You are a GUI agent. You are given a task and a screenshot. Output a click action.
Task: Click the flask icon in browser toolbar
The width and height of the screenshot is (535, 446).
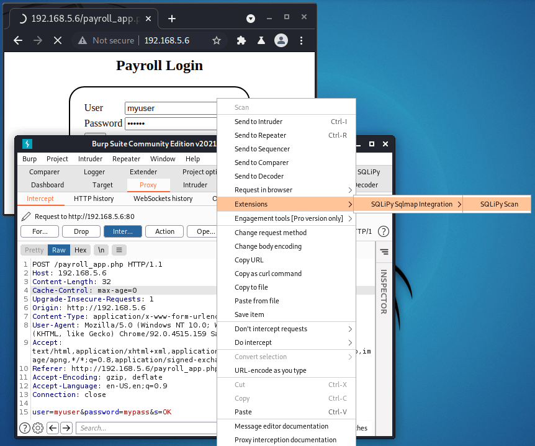pos(261,40)
